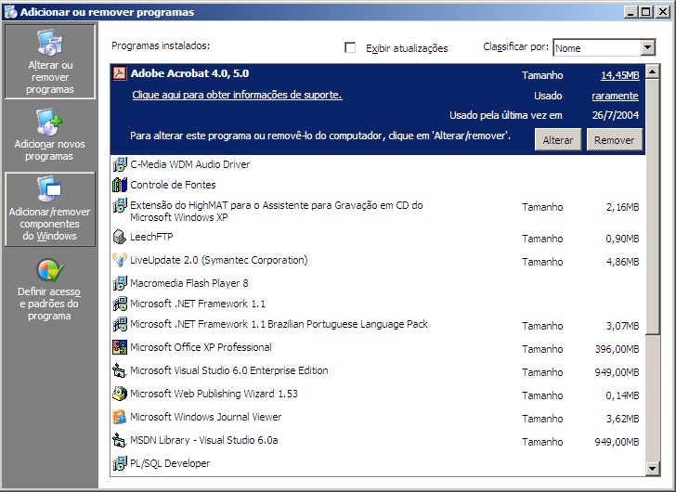Click the 26/7/2004 last used date
Image resolution: width=676 pixels, height=492 pixels.
[616, 115]
